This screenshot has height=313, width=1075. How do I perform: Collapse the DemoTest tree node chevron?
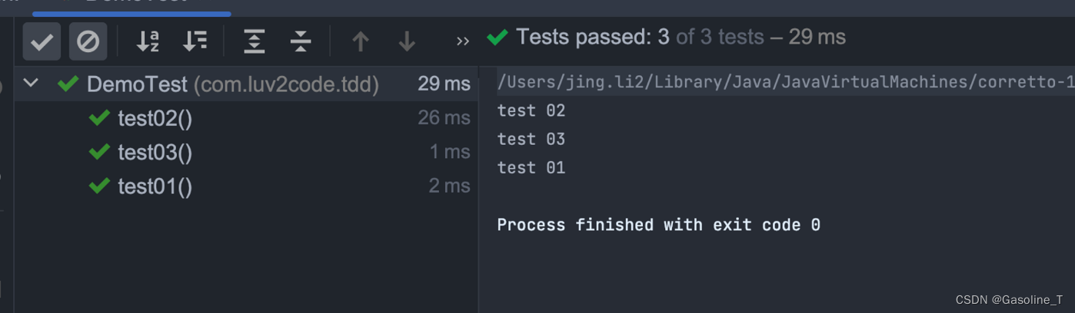click(x=31, y=83)
